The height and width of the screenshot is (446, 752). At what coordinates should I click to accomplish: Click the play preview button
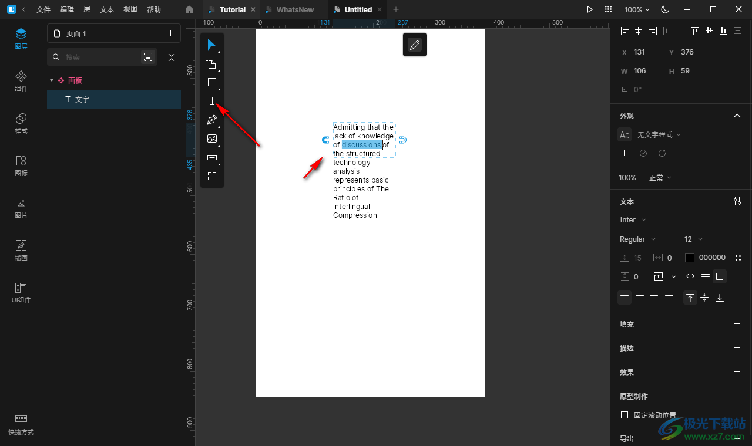590,9
